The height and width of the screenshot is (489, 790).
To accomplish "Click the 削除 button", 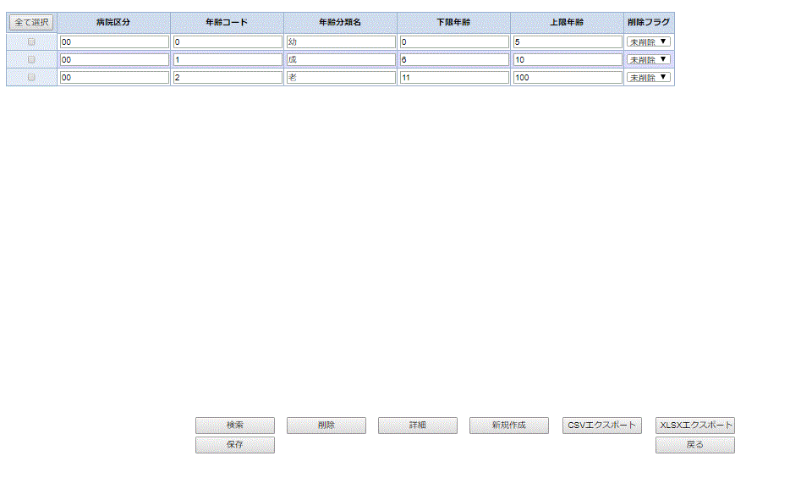I will click(326, 425).
